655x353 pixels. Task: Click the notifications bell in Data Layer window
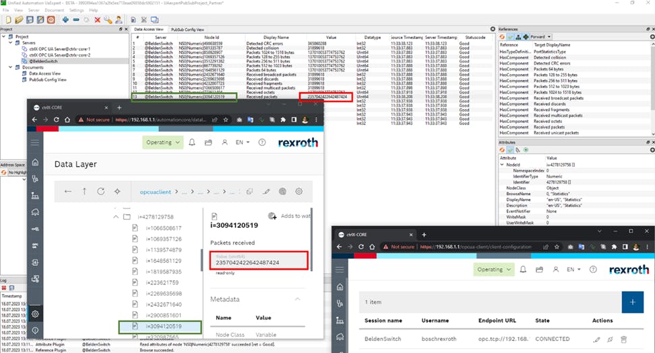[x=192, y=142]
